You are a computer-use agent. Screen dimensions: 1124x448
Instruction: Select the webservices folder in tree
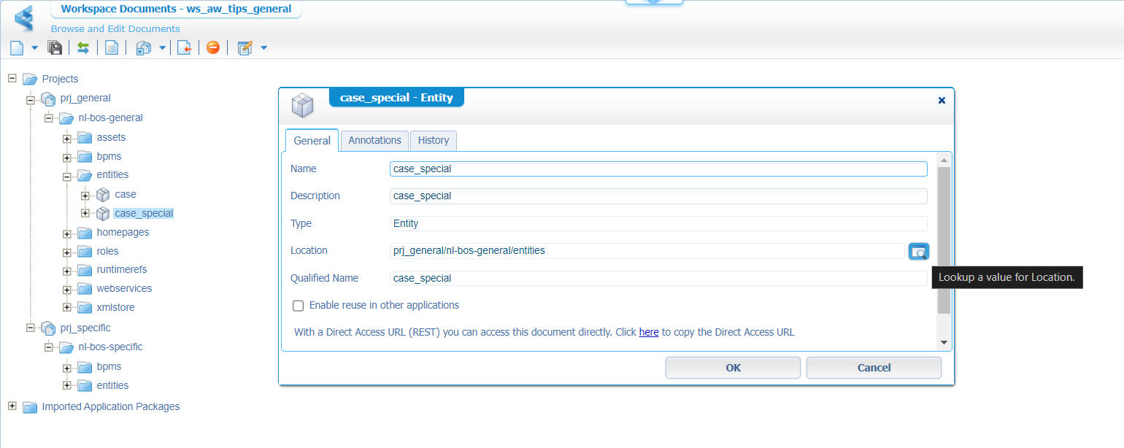124,288
